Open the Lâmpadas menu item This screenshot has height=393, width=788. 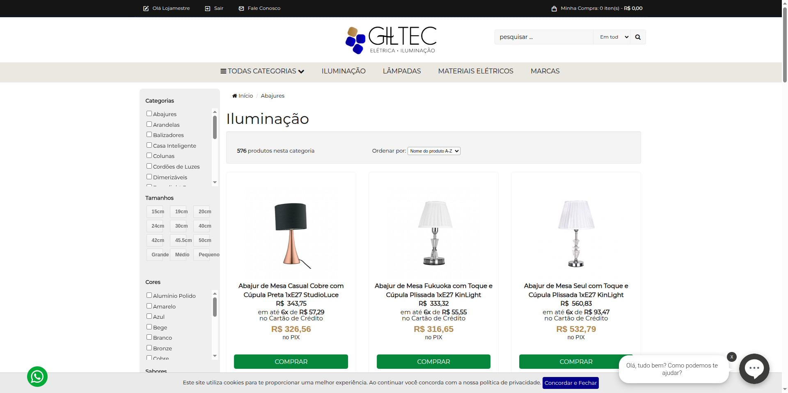[402, 71]
